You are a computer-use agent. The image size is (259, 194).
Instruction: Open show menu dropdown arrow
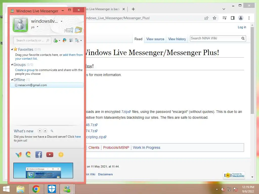(x=81, y=41)
